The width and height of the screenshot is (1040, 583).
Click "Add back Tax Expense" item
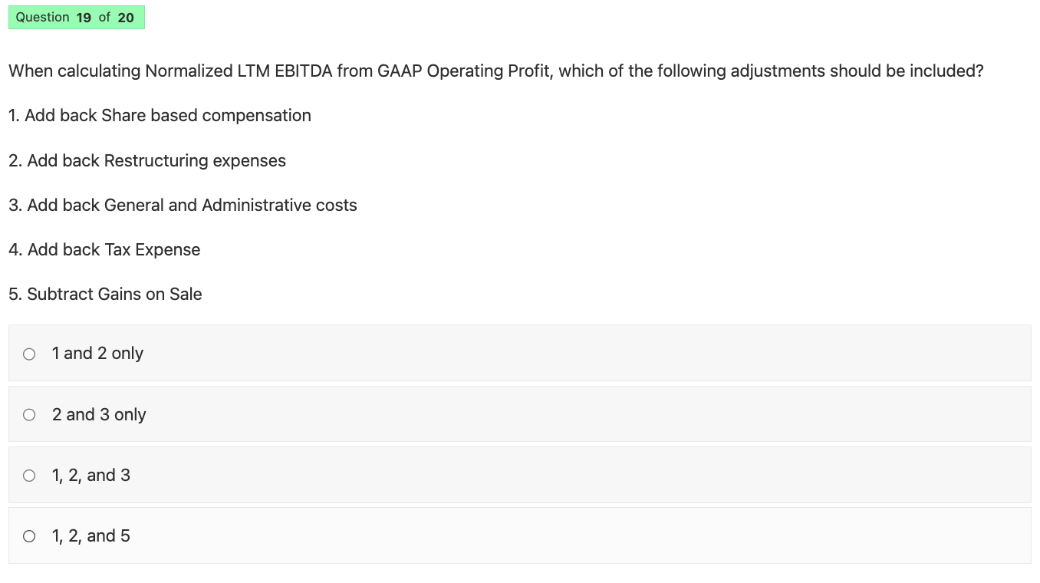(x=104, y=249)
